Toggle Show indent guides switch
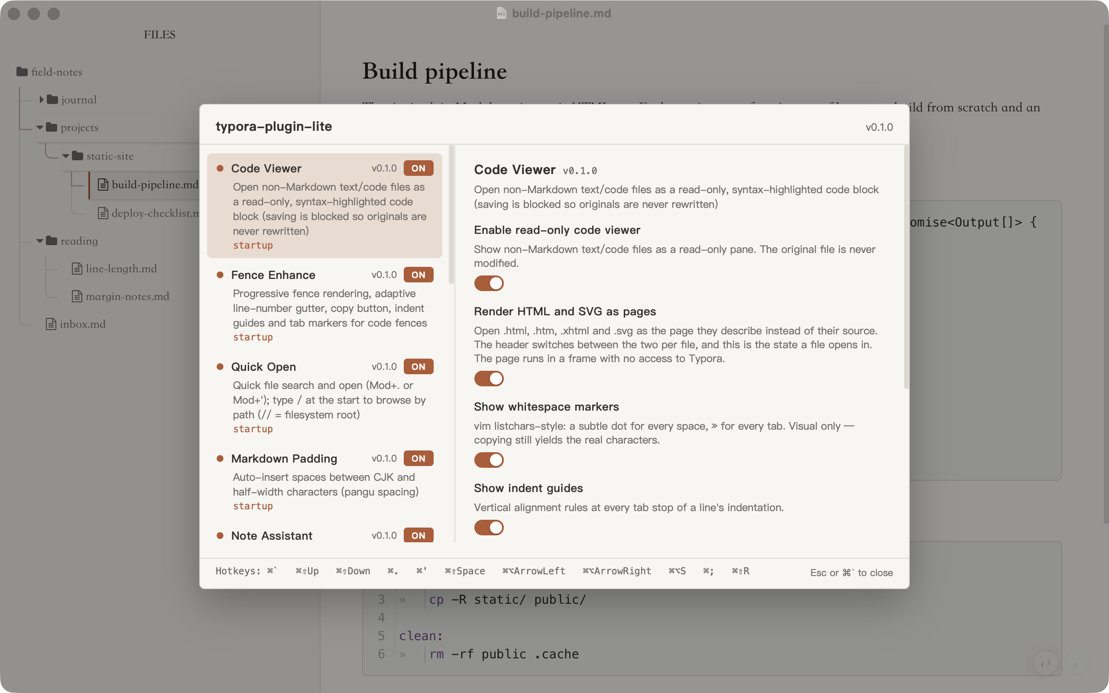This screenshot has height=693, width=1109. (x=489, y=528)
